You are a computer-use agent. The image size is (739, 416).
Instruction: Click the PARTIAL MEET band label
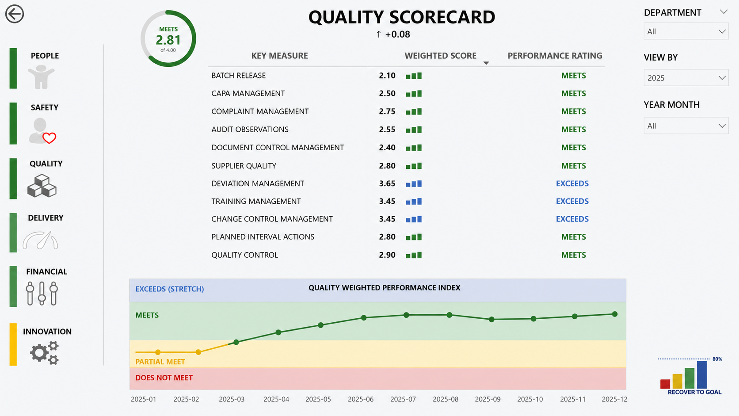tap(160, 362)
